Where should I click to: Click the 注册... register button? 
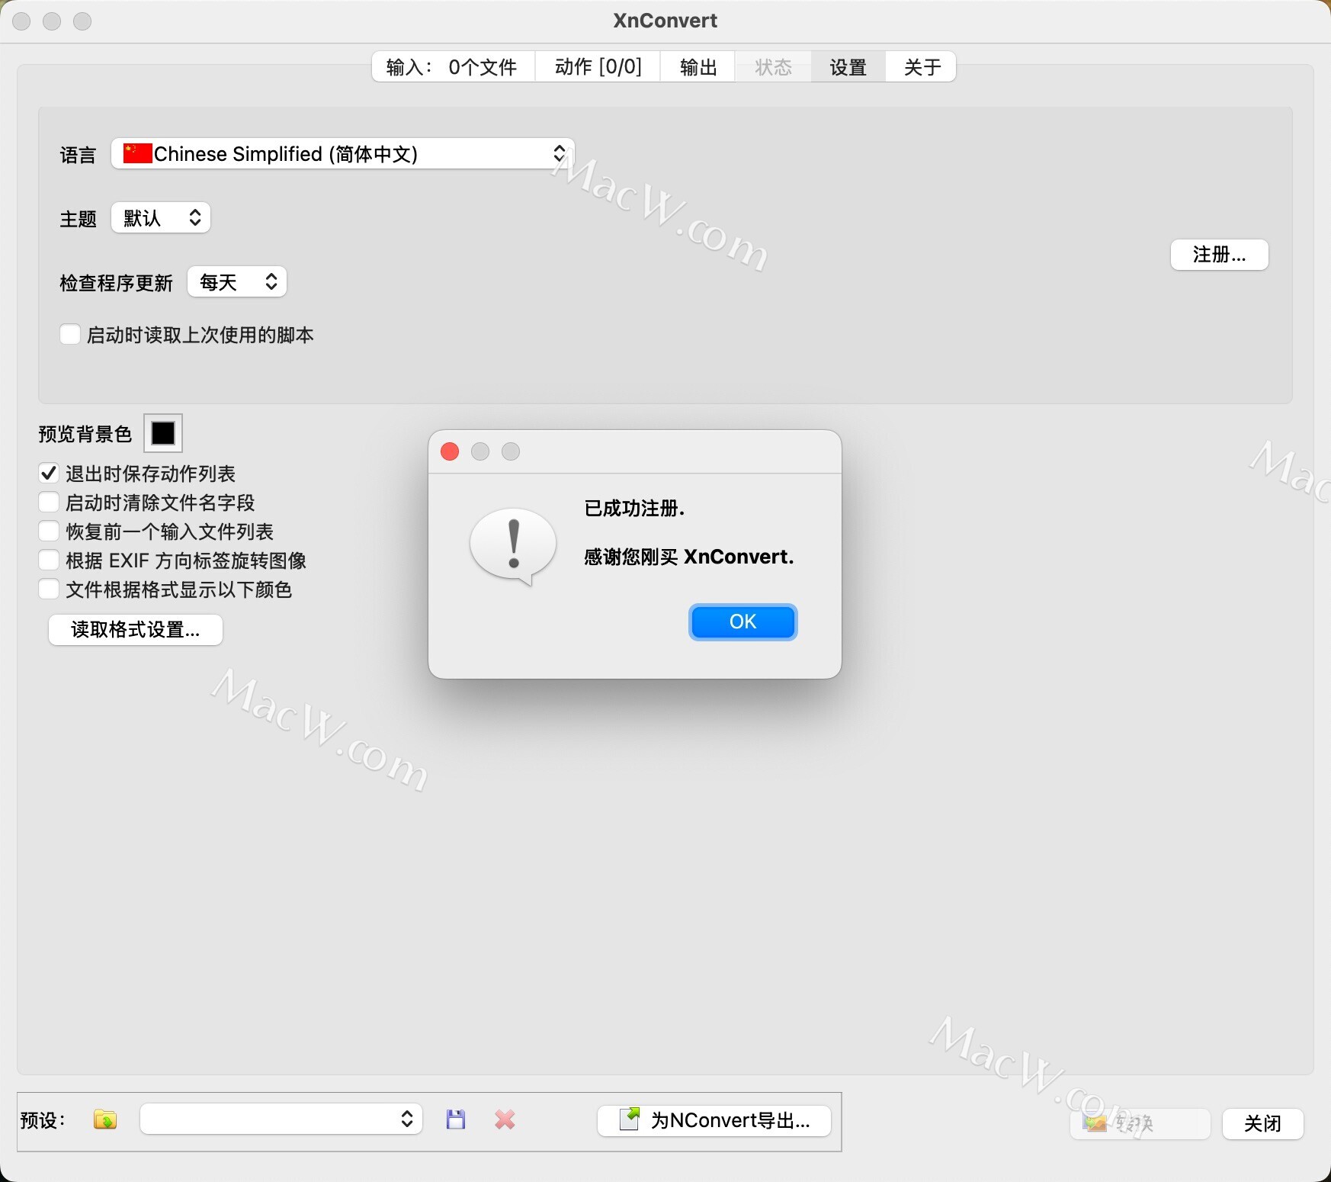coord(1219,255)
